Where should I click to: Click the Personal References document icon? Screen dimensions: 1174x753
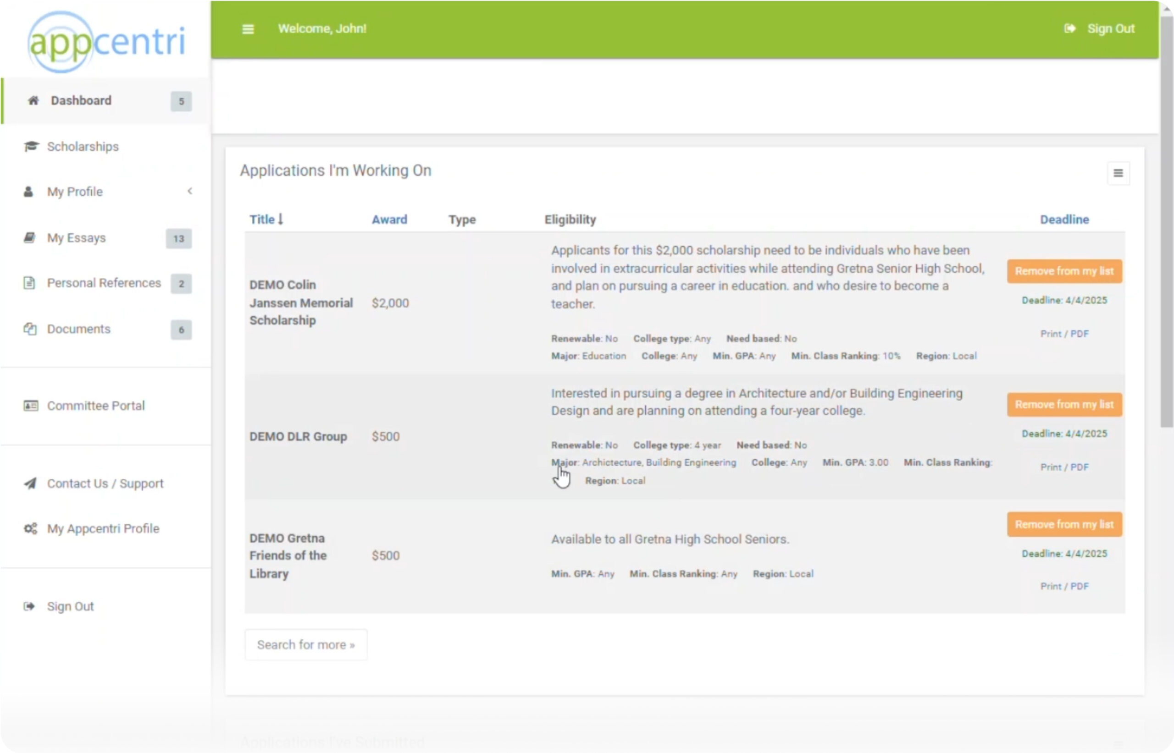tap(29, 283)
